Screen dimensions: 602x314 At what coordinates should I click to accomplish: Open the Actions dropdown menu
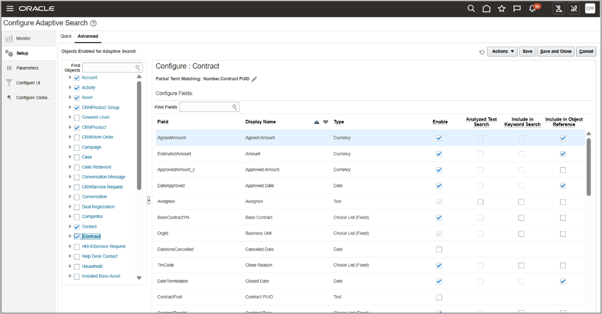coord(502,51)
